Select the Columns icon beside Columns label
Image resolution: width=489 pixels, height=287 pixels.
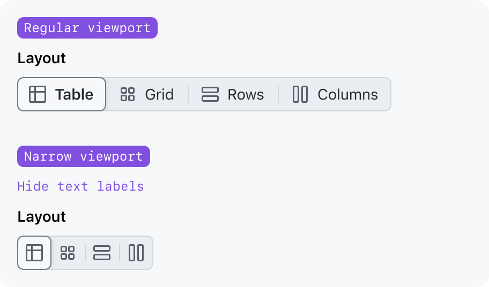[300, 94]
